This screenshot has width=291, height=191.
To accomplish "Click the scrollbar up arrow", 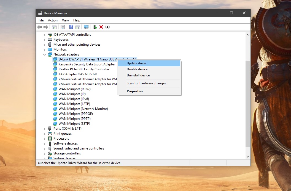I will [x=247, y=35].
